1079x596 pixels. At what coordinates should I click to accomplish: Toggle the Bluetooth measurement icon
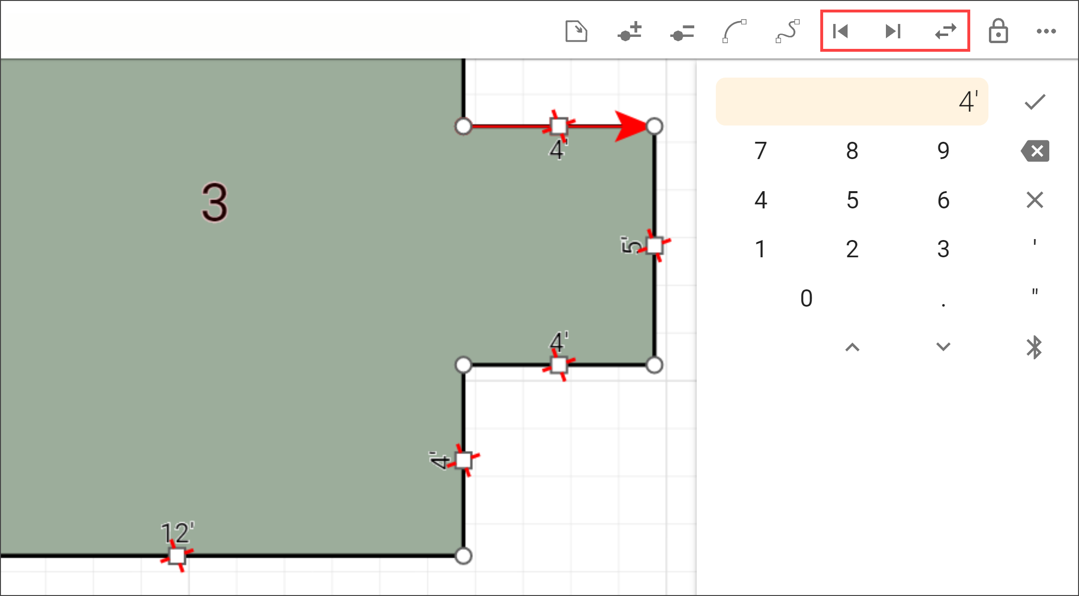coord(1034,347)
